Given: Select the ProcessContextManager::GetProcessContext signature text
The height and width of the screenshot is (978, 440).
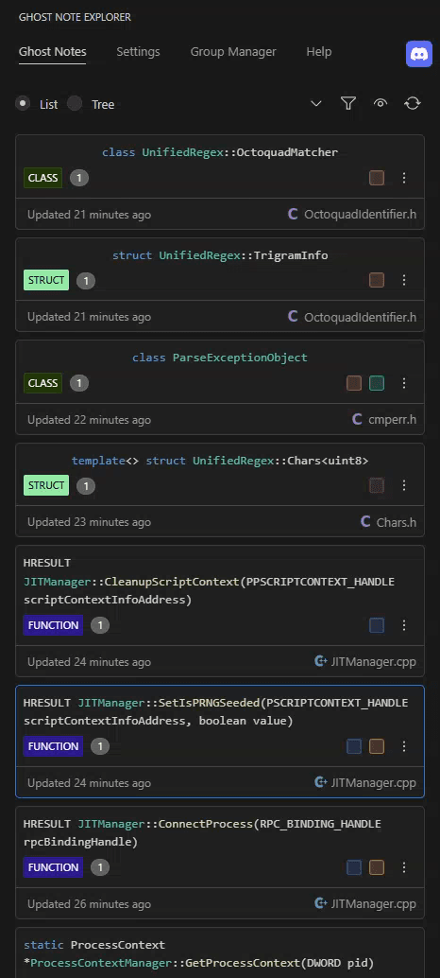Looking at the screenshot, I should pos(199,954).
